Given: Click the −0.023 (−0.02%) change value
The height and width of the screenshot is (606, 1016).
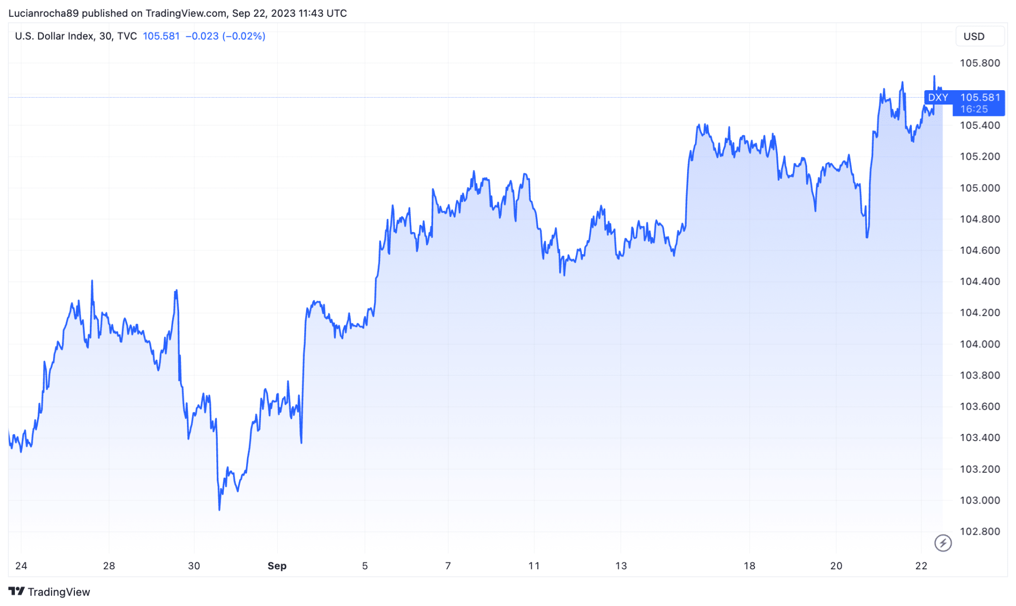Looking at the screenshot, I should pyautogui.click(x=225, y=36).
